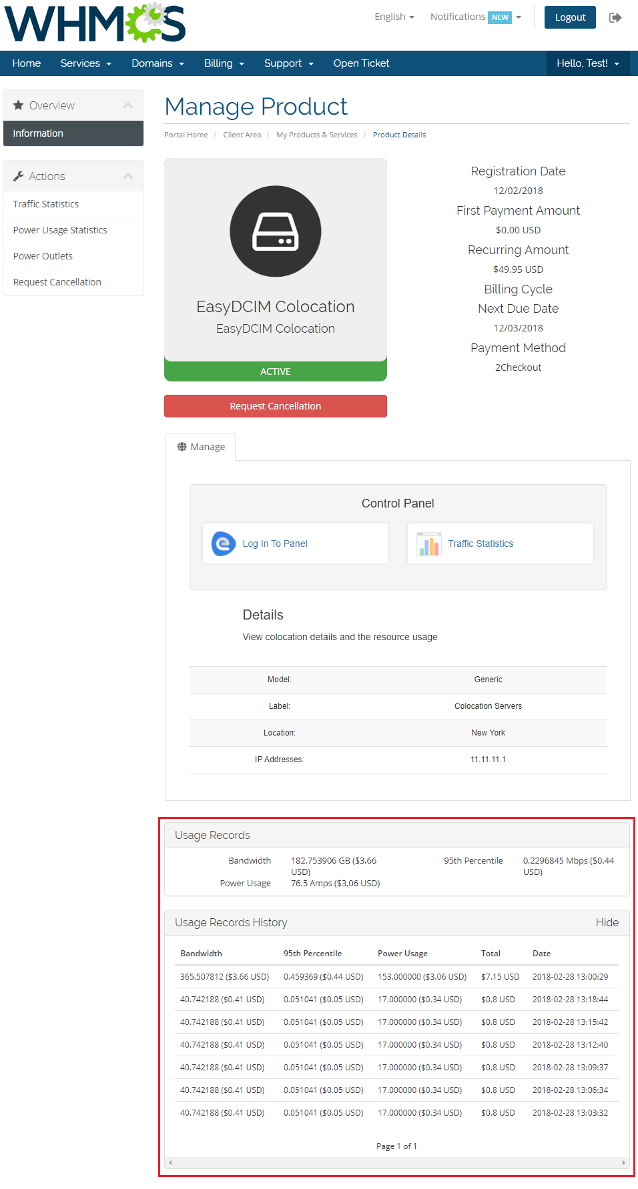The width and height of the screenshot is (638, 1189).
Task: Select Open Ticket in the navigation bar
Action: click(x=361, y=63)
